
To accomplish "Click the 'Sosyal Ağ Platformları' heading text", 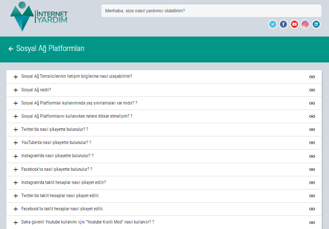I will click(50, 48).
